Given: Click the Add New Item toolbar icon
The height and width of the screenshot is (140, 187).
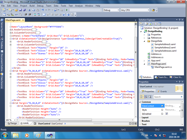Looking at the screenshot, I should 10,10.
